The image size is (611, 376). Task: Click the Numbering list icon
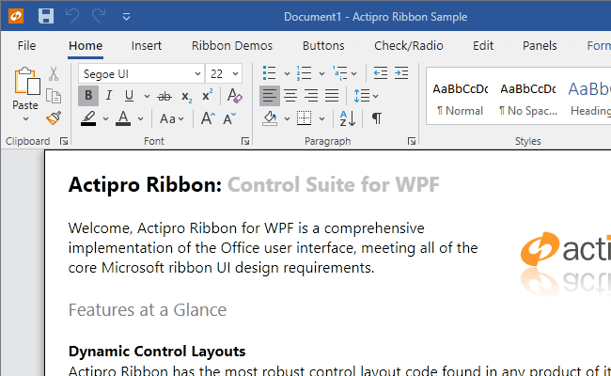(x=304, y=73)
